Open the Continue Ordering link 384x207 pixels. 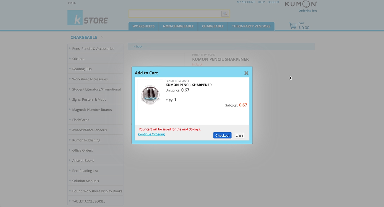[151, 134]
